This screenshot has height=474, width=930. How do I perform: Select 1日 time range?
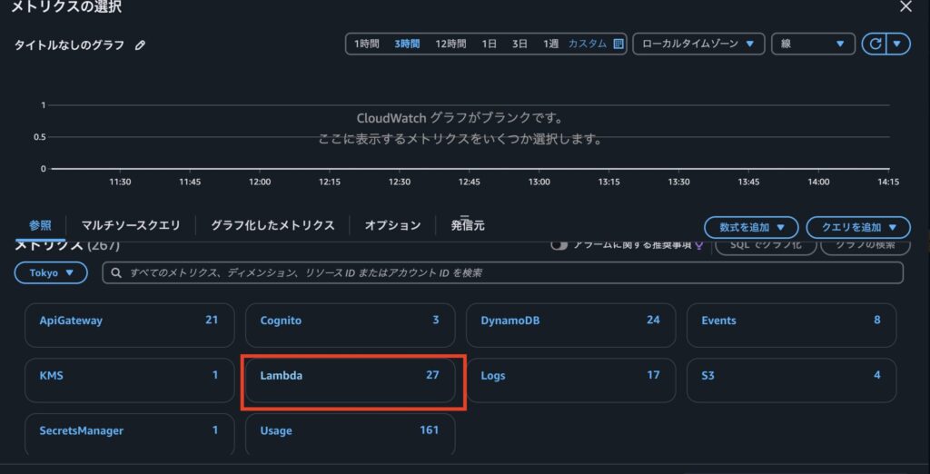click(x=490, y=44)
